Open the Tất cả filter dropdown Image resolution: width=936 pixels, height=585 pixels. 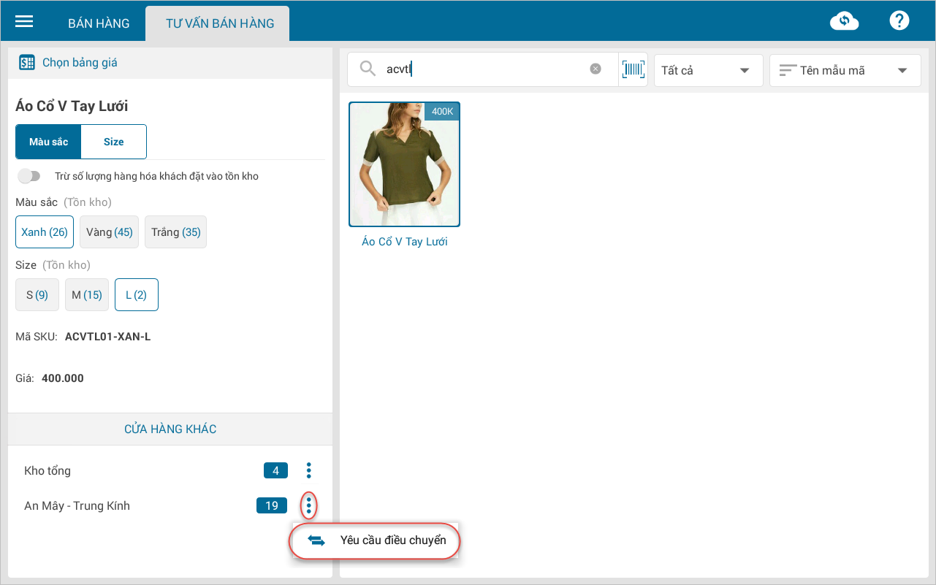(x=708, y=70)
